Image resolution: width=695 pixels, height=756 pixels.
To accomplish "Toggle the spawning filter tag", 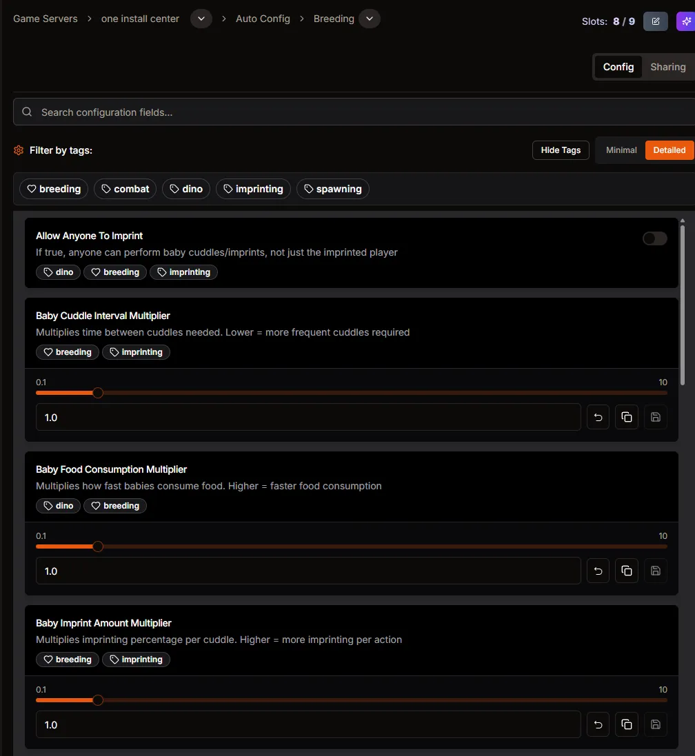I will (x=333, y=188).
